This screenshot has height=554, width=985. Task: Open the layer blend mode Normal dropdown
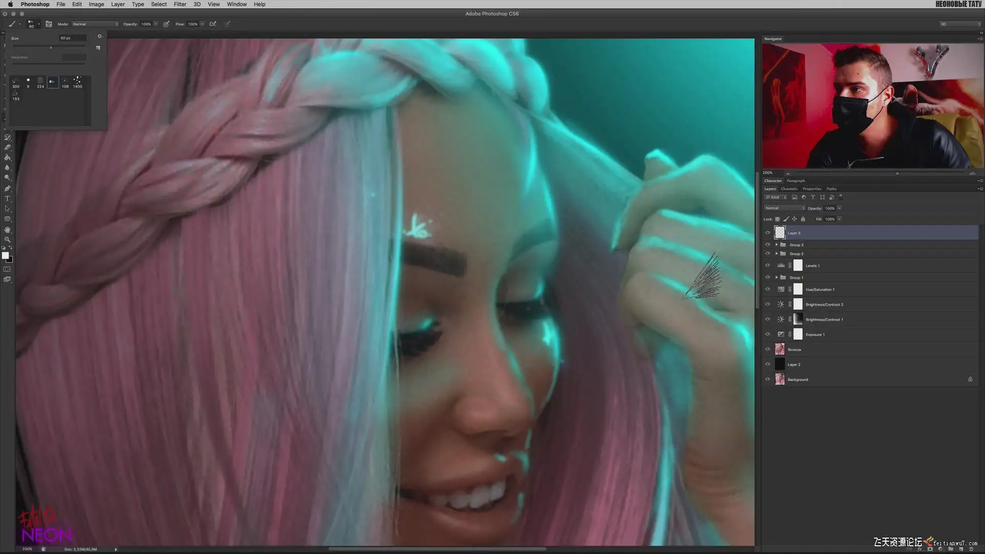point(784,208)
